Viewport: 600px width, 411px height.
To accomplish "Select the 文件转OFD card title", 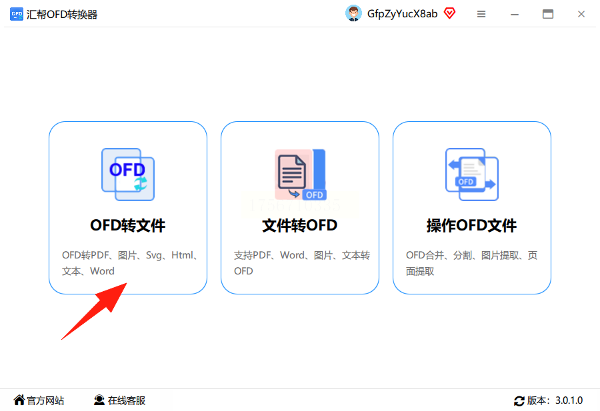I will click(x=299, y=225).
